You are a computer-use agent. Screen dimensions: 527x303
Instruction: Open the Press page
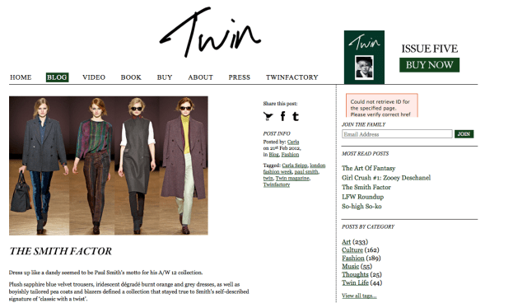coord(240,77)
